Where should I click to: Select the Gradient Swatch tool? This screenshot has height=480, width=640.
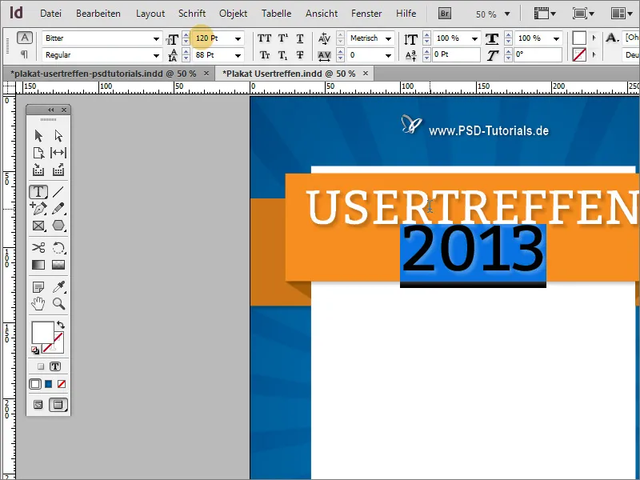tap(38, 265)
